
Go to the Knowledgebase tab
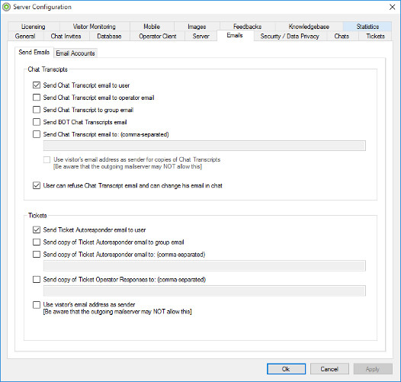point(309,27)
